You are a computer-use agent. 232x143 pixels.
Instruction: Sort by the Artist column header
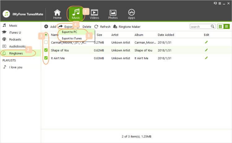(115, 35)
